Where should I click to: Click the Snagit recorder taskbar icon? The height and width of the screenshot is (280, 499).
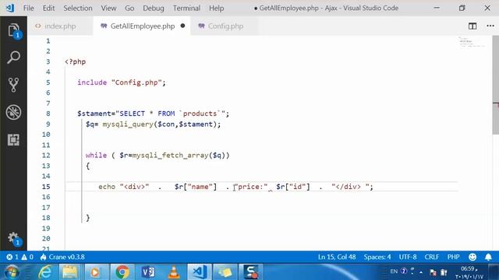251,272
